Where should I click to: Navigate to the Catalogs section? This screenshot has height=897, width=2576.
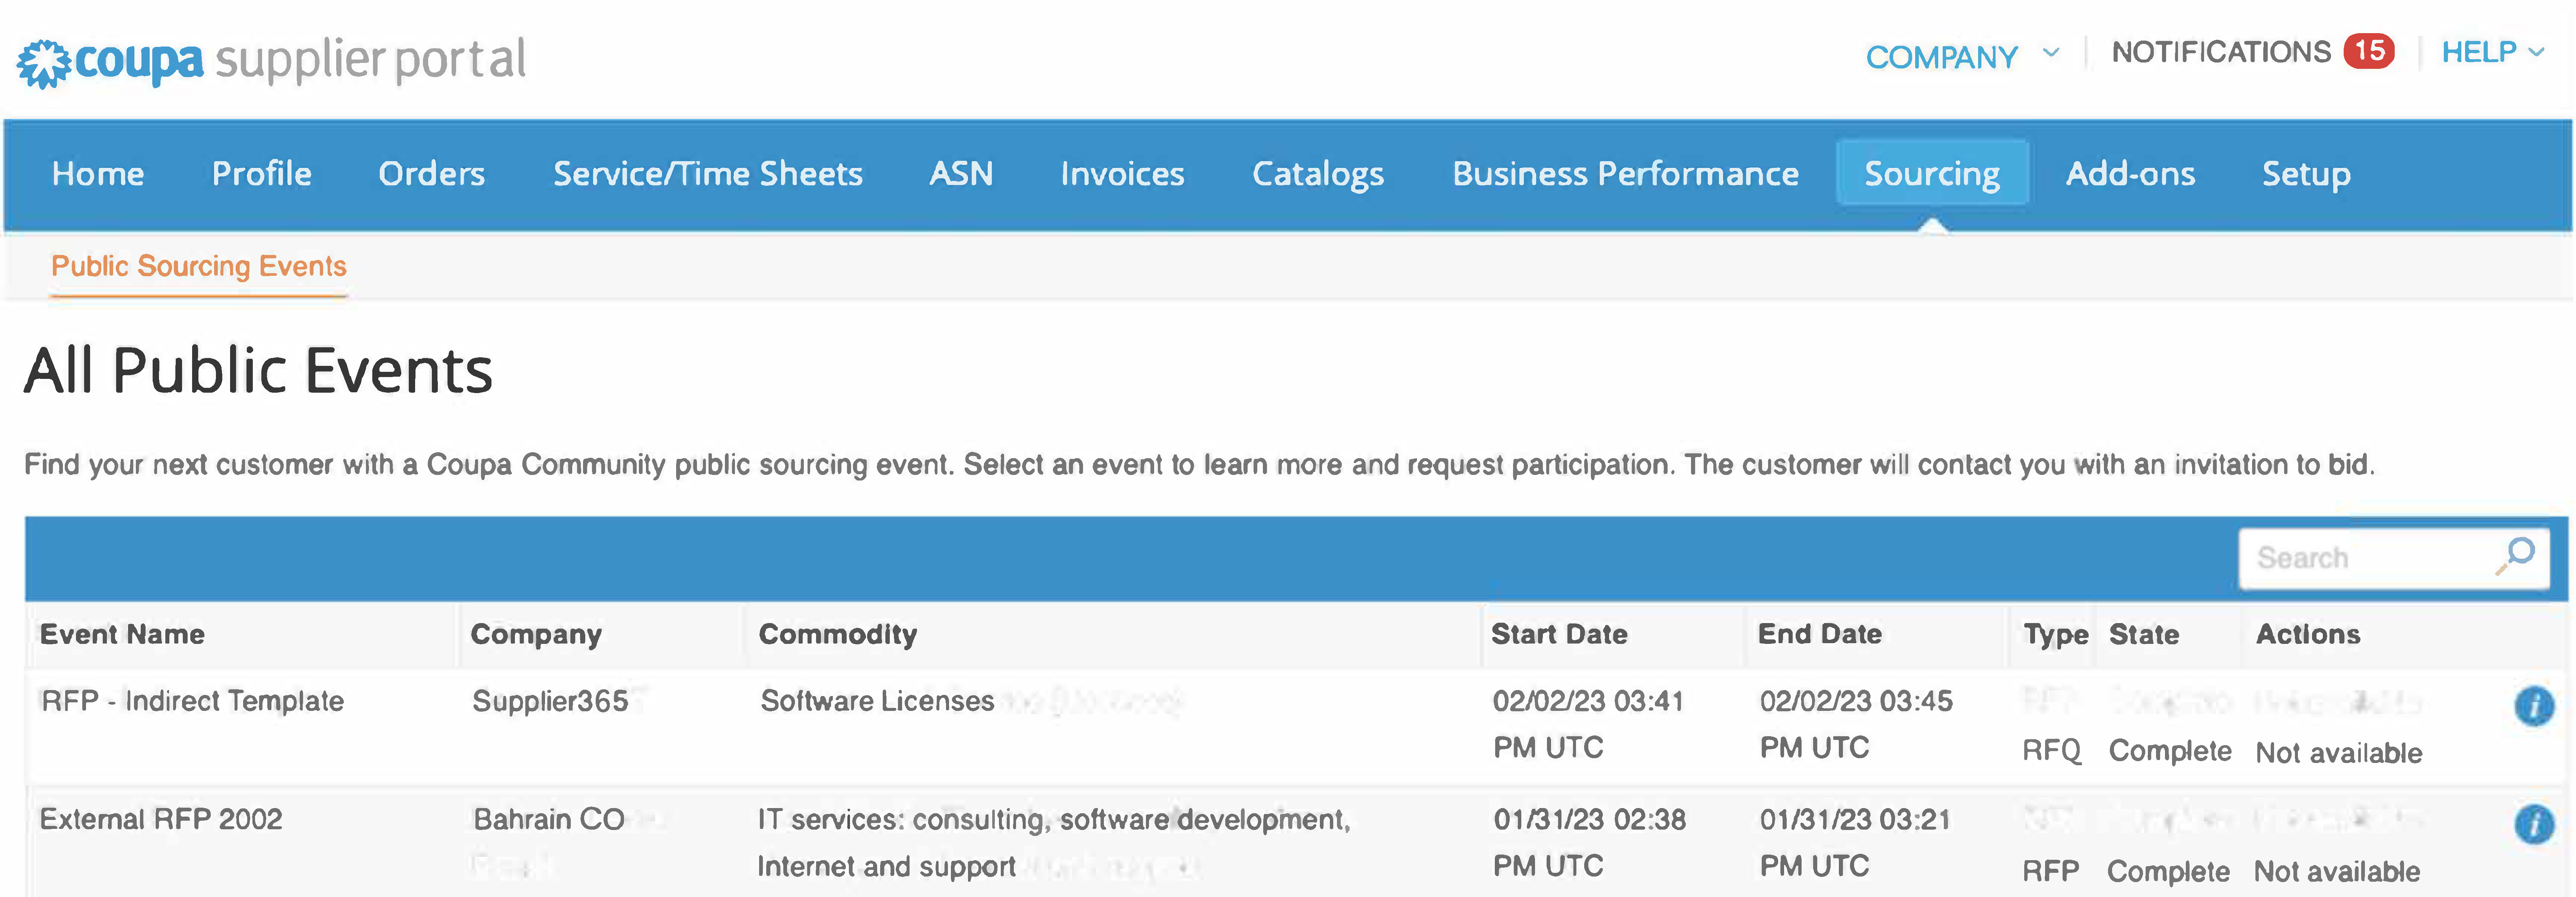click(1318, 173)
